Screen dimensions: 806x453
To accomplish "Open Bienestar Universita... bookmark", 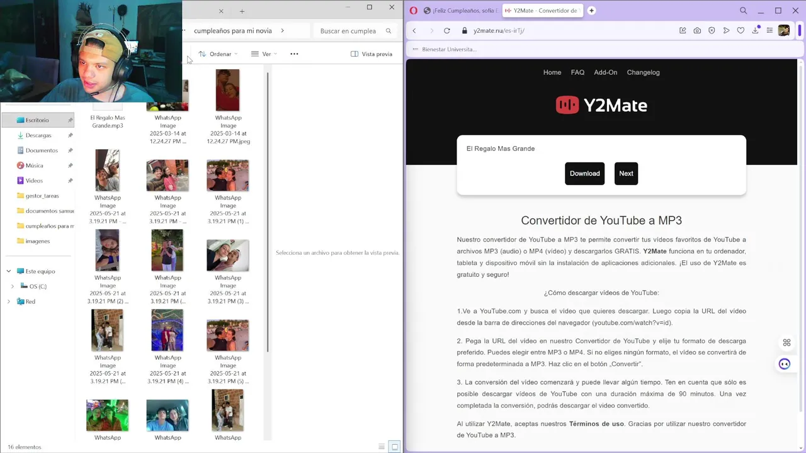I will point(444,49).
